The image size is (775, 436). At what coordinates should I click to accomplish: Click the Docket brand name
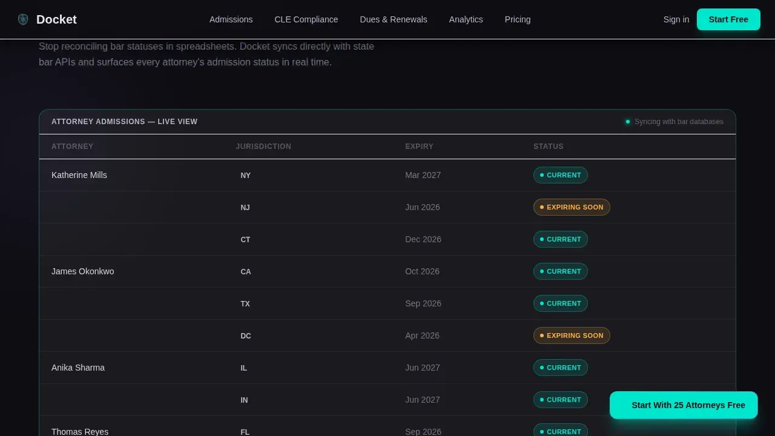click(56, 19)
